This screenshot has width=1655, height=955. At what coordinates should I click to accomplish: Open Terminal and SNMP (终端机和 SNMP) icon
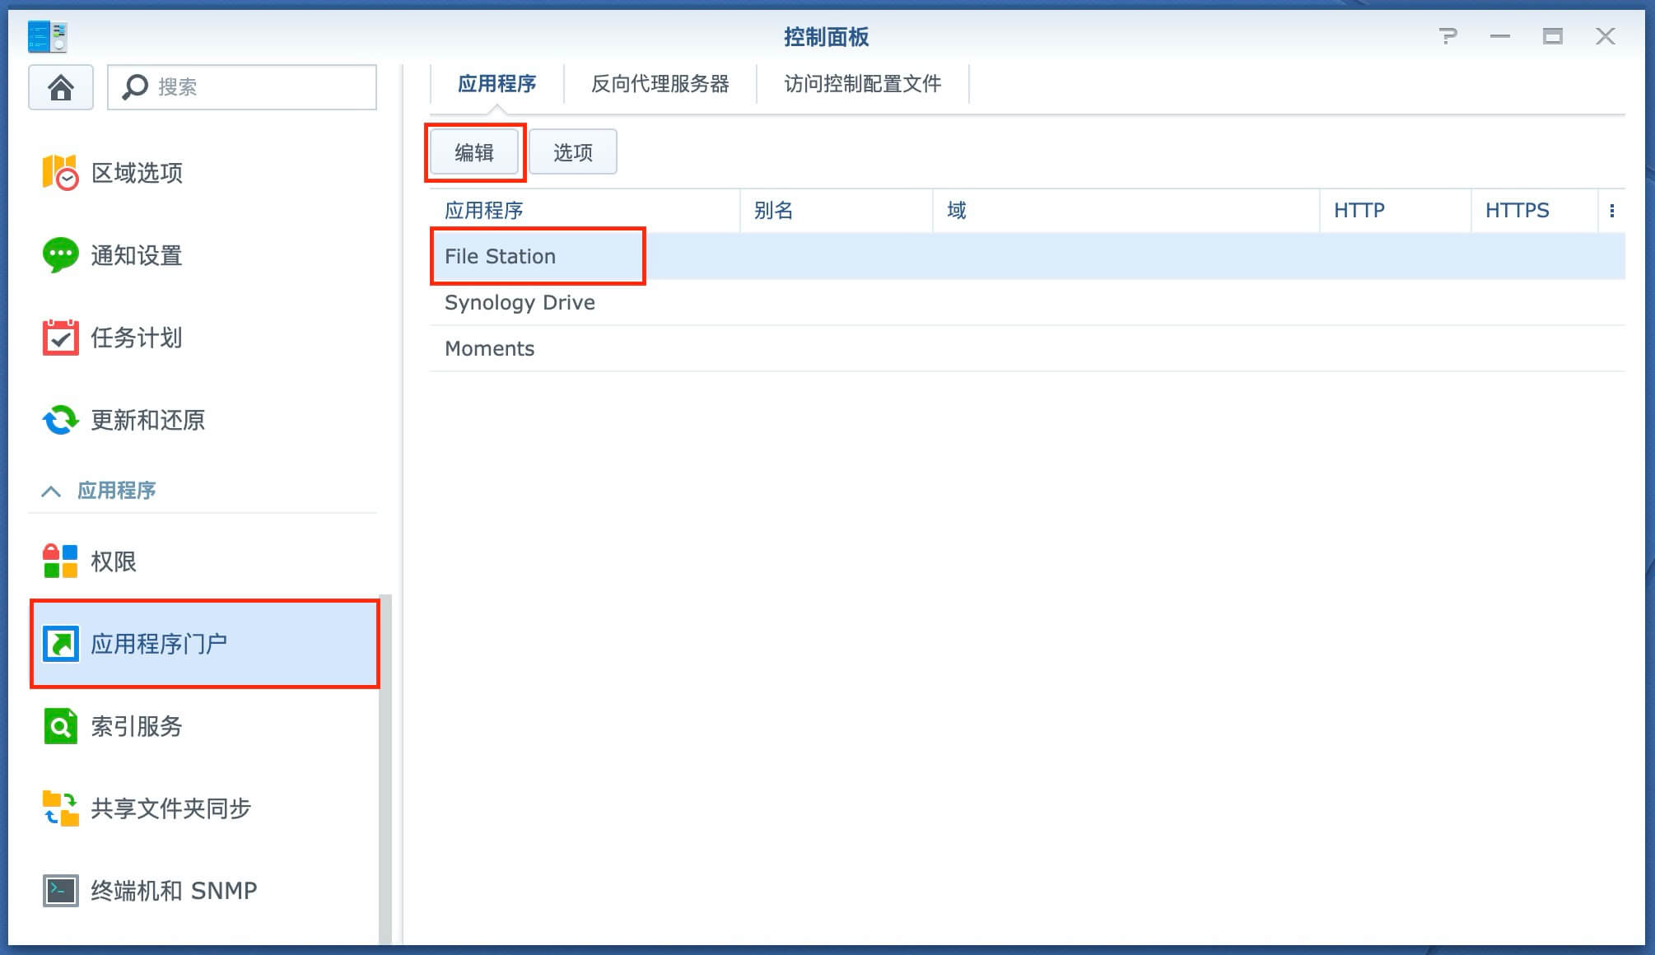coord(60,891)
